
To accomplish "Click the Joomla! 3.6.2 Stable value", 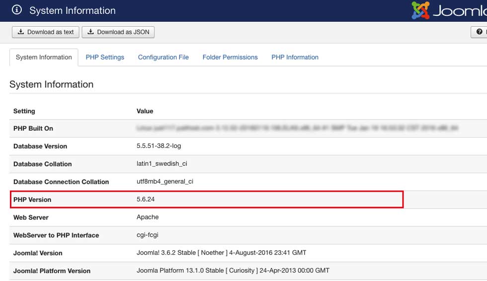I will (x=222, y=253).
